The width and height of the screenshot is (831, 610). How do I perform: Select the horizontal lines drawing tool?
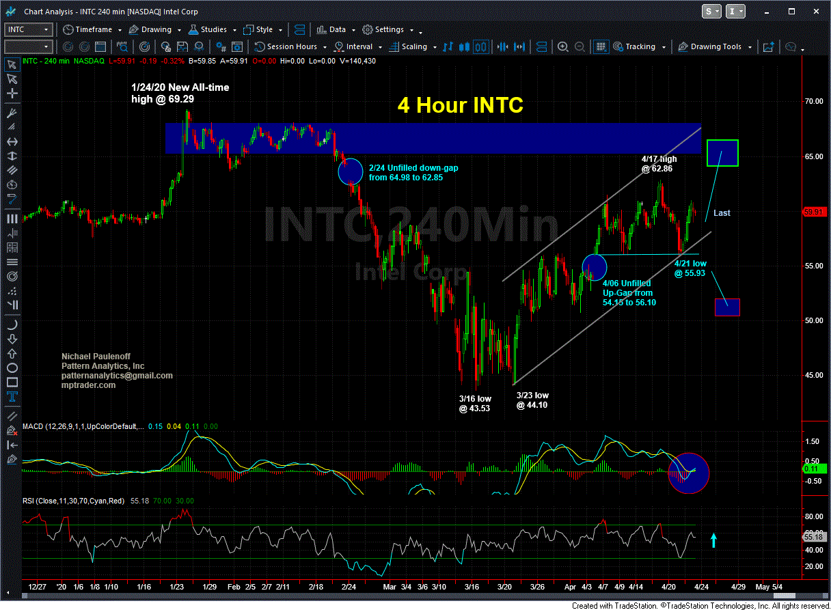pyautogui.click(x=12, y=263)
